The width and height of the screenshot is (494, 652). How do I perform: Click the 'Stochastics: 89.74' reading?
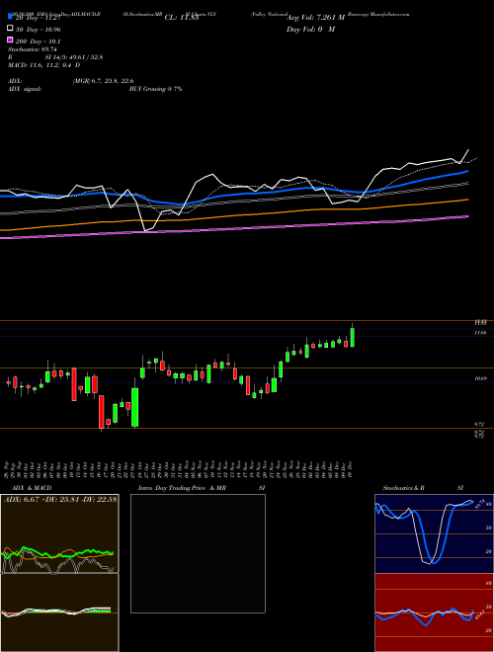pos(32,49)
